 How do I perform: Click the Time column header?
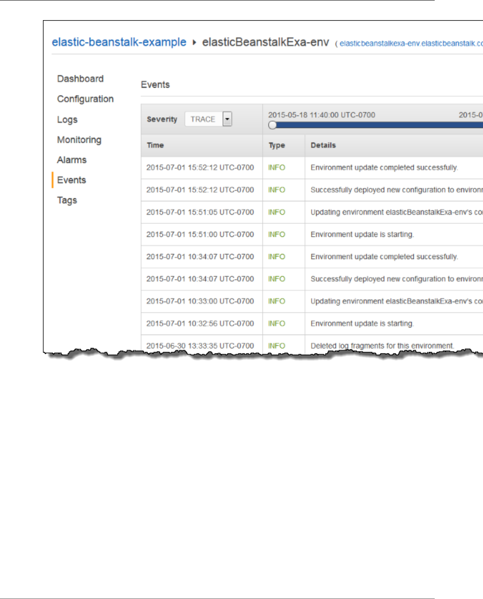(155, 145)
